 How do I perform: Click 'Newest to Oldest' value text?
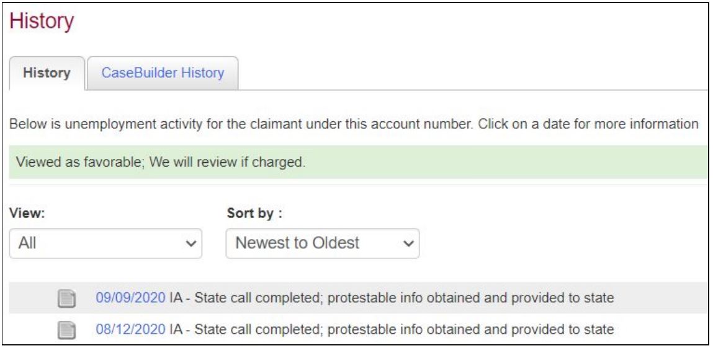coord(297,243)
